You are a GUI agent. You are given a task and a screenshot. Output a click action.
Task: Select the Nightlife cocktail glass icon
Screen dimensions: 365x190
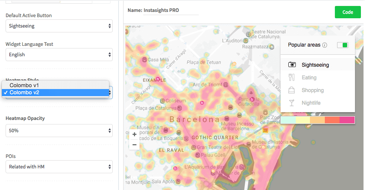(x=291, y=102)
